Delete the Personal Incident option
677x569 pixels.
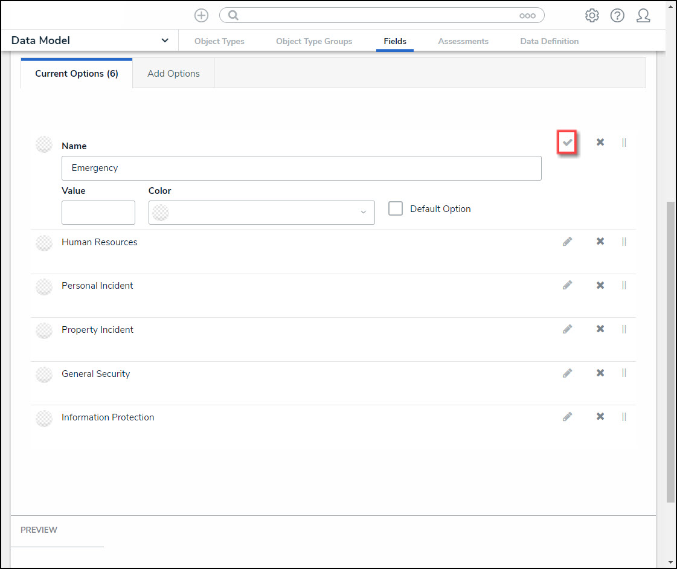[x=600, y=285]
